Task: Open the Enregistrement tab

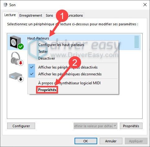Action: (x=31, y=15)
